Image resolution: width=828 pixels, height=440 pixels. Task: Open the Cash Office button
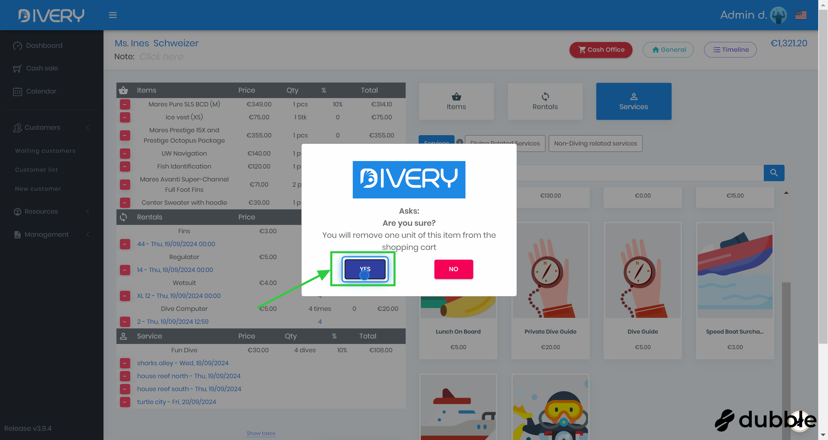pos(600,49)
